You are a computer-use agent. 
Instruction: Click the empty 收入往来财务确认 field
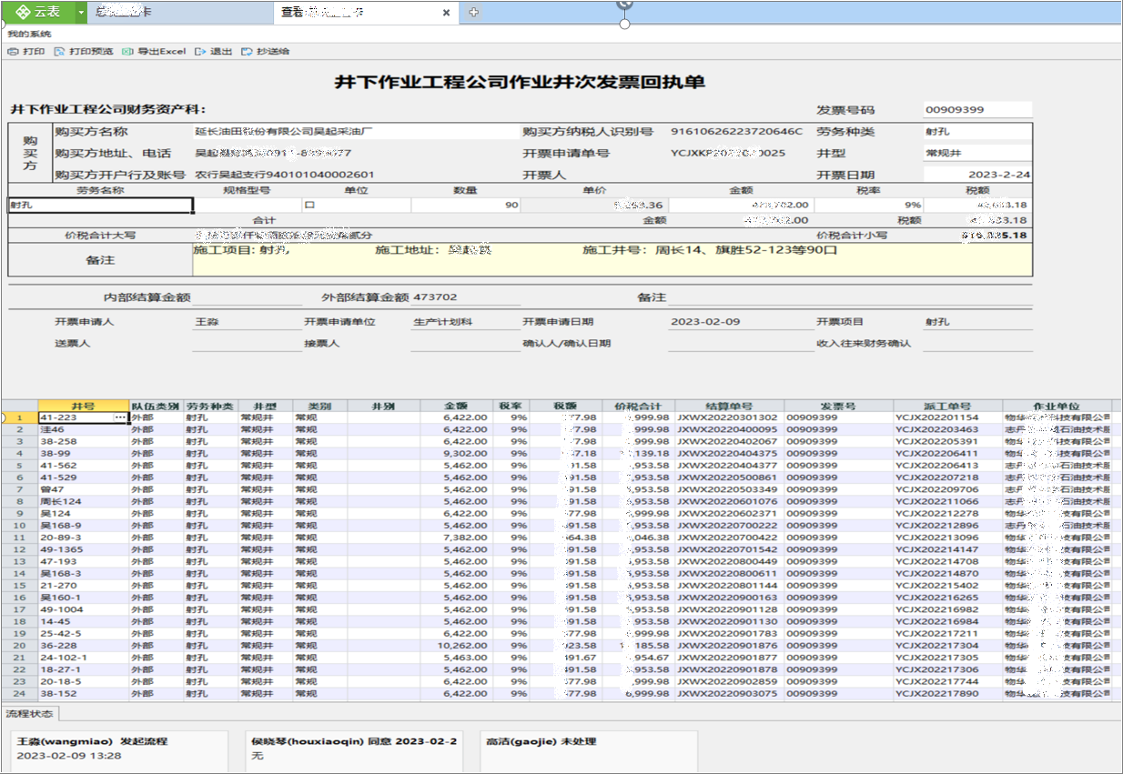click(x=977, y=344)
